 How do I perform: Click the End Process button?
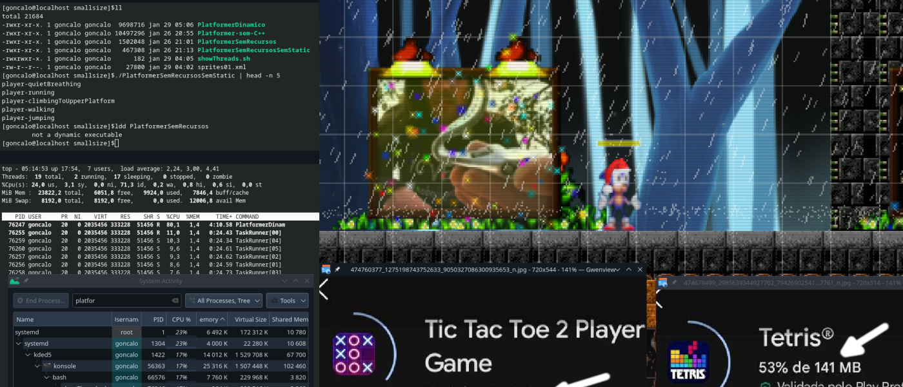click(41, 301)
